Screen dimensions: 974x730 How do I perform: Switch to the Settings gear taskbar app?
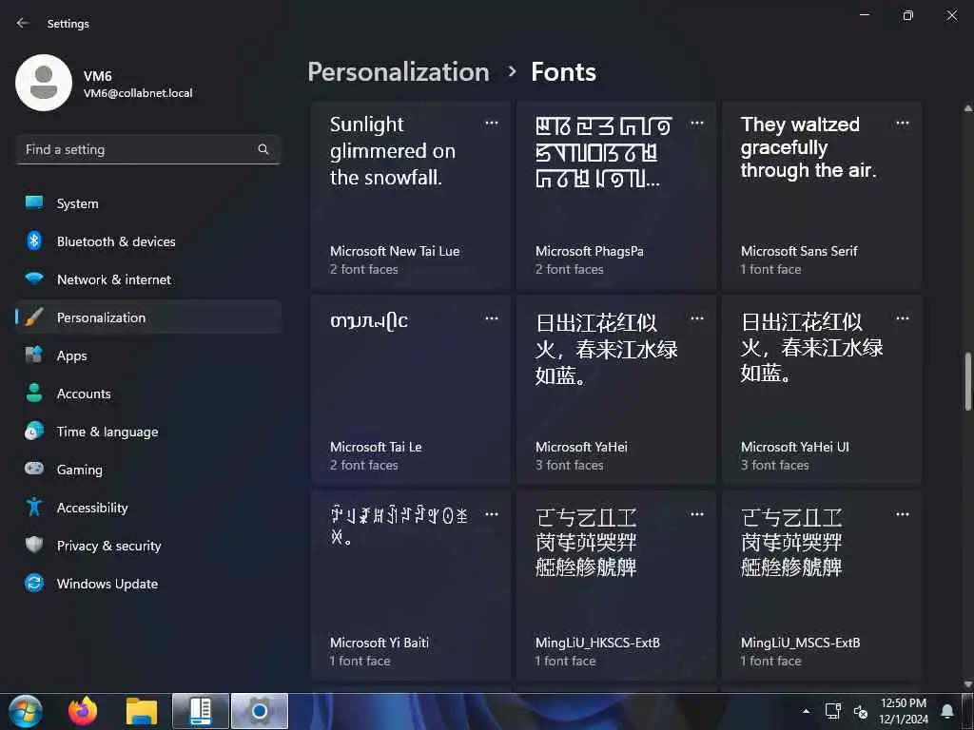[x=260, y=711]
